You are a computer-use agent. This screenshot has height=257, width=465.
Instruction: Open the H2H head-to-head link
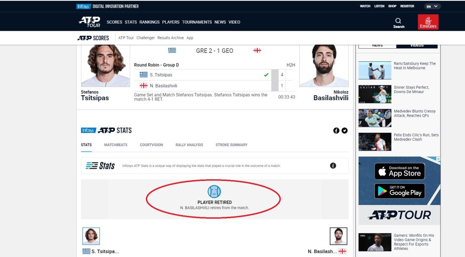(x=291, y=65)
